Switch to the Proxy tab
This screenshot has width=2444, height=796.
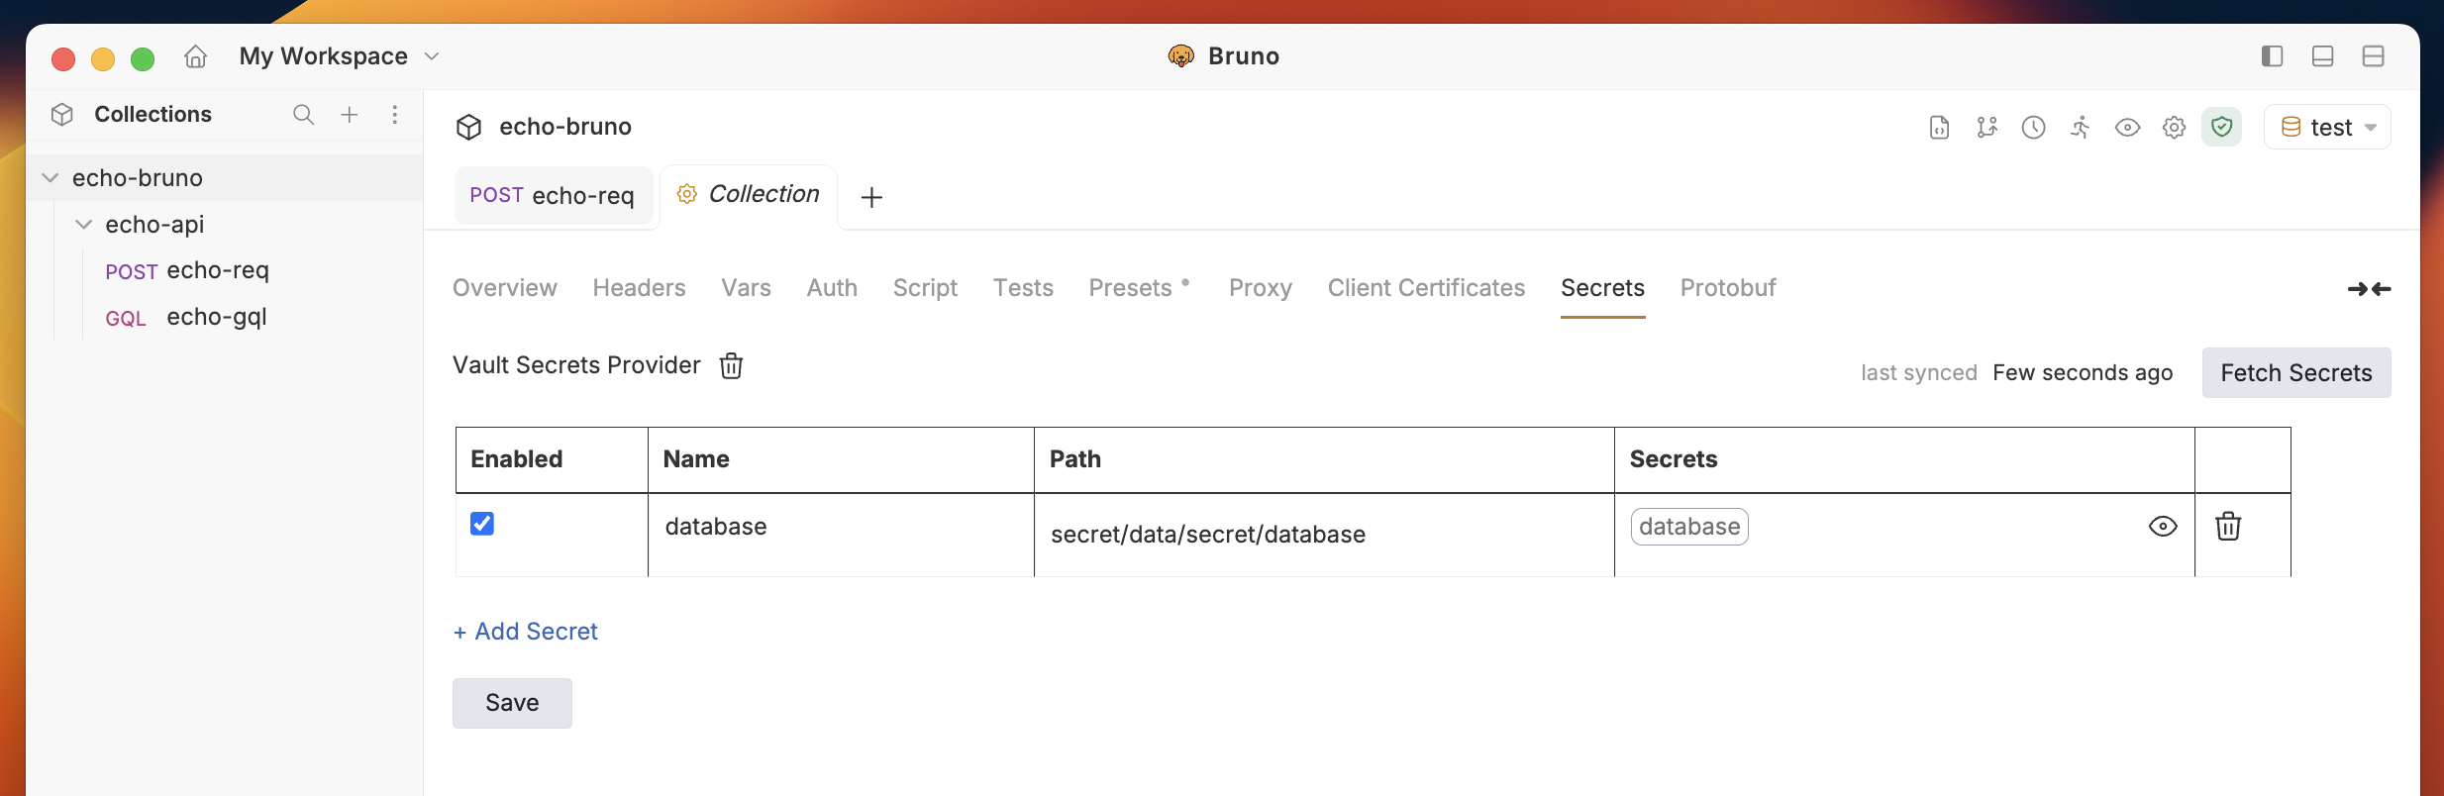pos(1261,288)
